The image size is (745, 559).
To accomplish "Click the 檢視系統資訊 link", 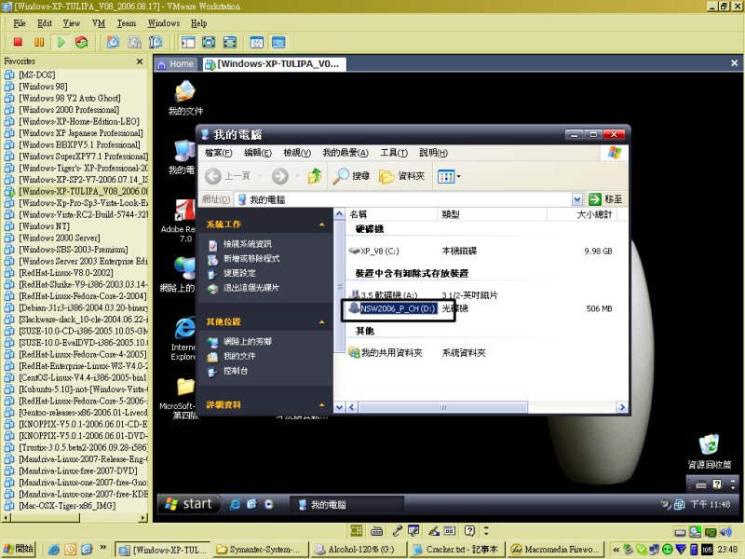I will [x=247, y=244].
